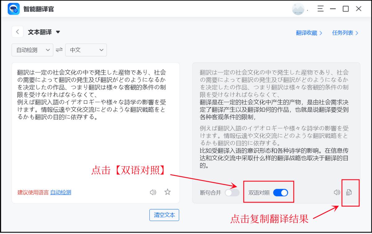Click the user avatar in the title bar
Screen dimensions: 372x234
(x=298, y=9)
